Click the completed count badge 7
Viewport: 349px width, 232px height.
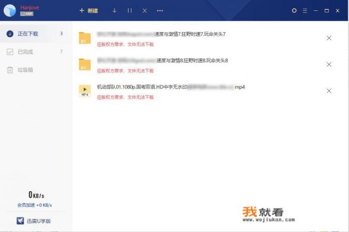[61, 51]
